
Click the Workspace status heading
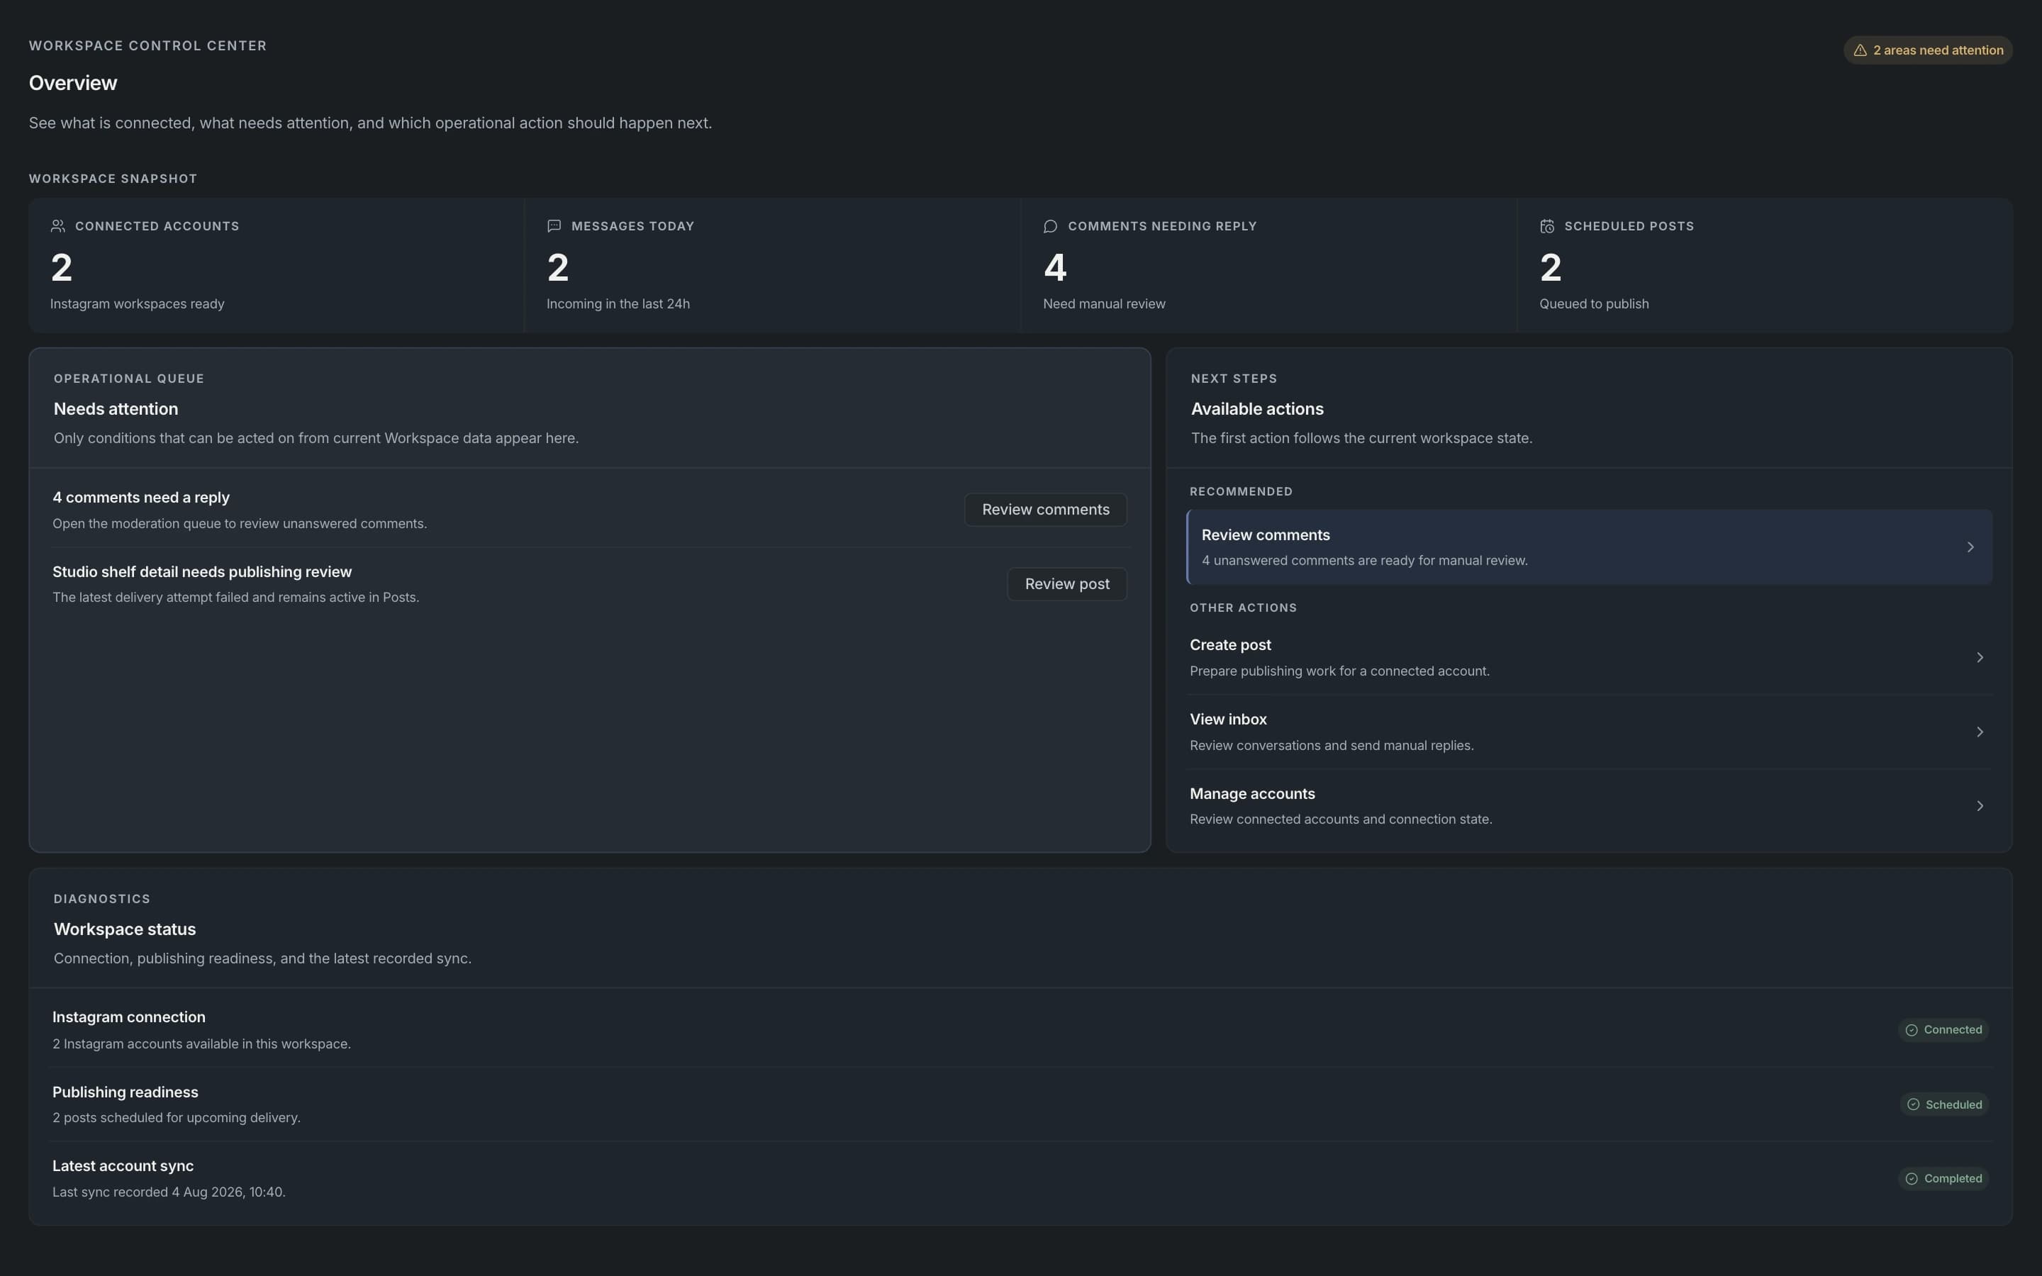pos(125,929)
